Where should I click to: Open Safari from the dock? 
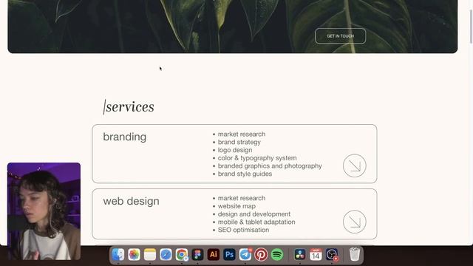point(166,254)
